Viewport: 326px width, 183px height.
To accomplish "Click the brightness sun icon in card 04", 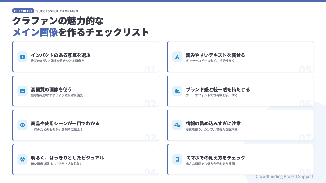I will tap(22, 159).
